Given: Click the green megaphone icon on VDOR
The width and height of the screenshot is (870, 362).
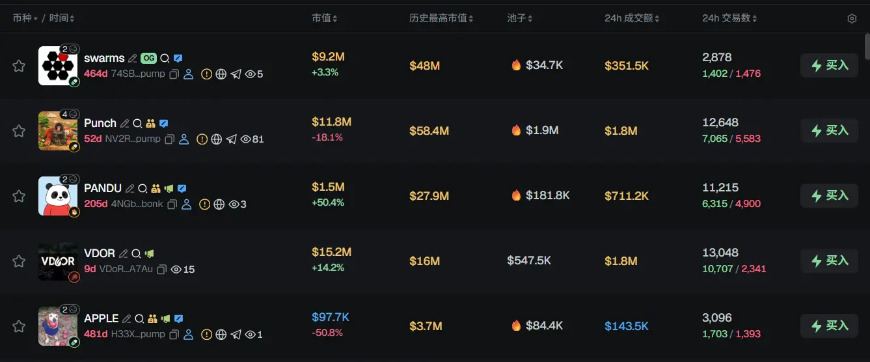Looking at the screenshot, I should click(x=149, y=253).
